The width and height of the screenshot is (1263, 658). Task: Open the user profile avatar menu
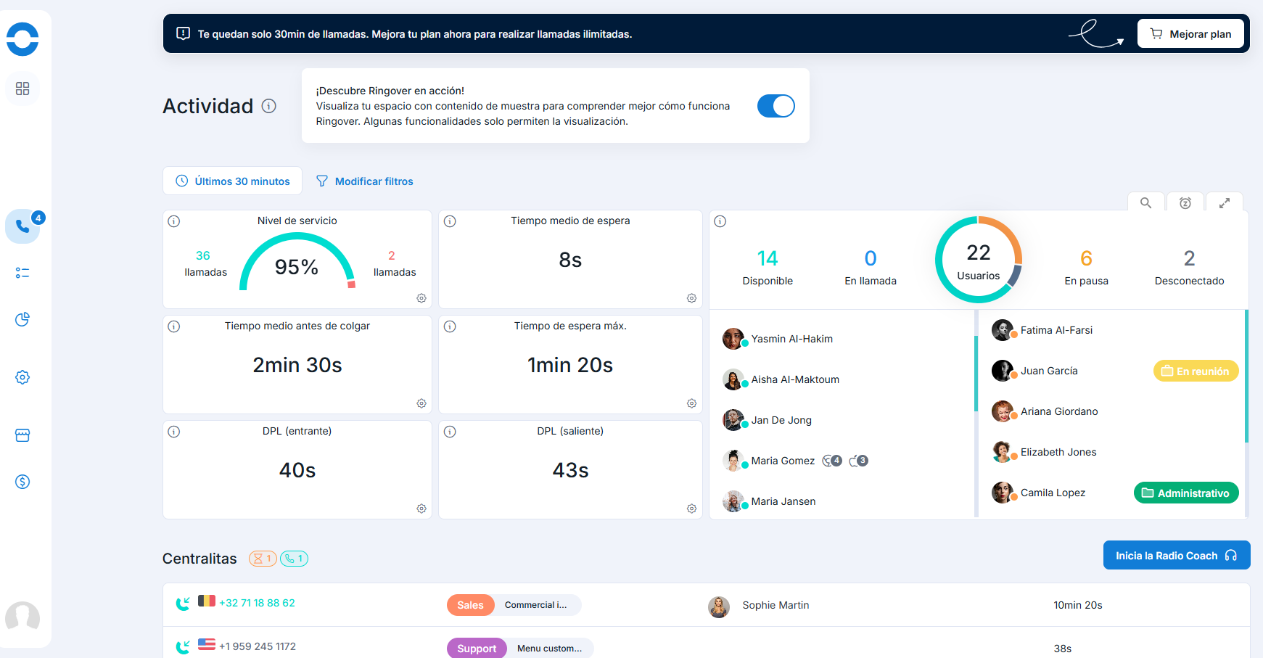pyautogui.click(x=22, y=617)
